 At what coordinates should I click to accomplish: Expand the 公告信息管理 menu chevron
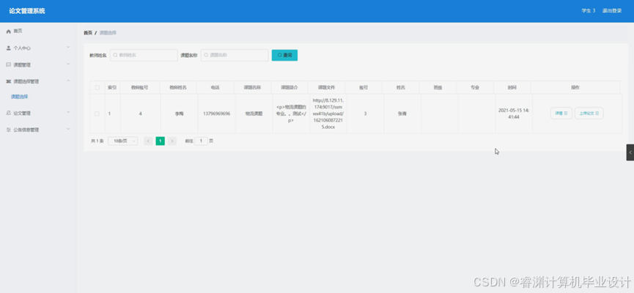point(68,129)
